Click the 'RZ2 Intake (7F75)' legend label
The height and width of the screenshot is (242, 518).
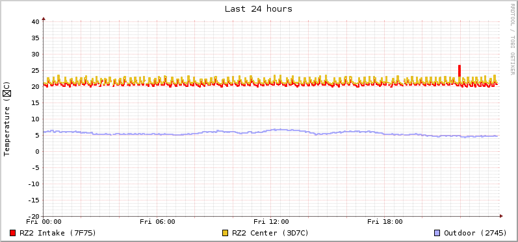click(x=58, y=233)
